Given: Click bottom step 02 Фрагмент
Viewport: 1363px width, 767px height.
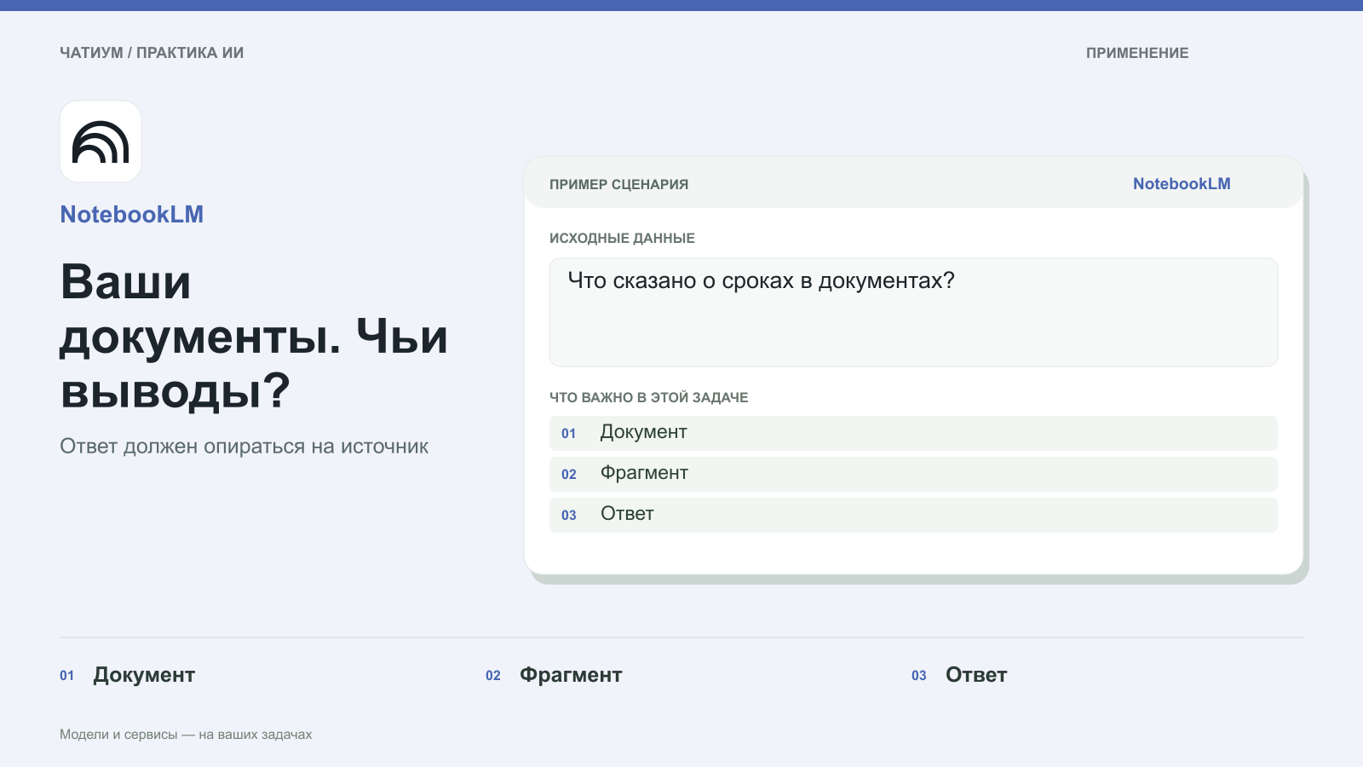Looking at the screenshot, I should point(554,675).
